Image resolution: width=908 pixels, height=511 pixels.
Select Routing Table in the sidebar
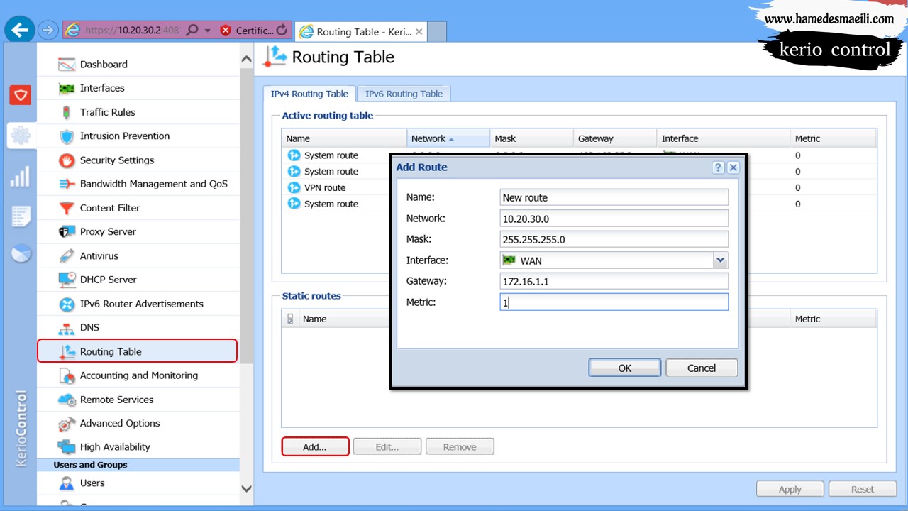[x=137, y=351]
